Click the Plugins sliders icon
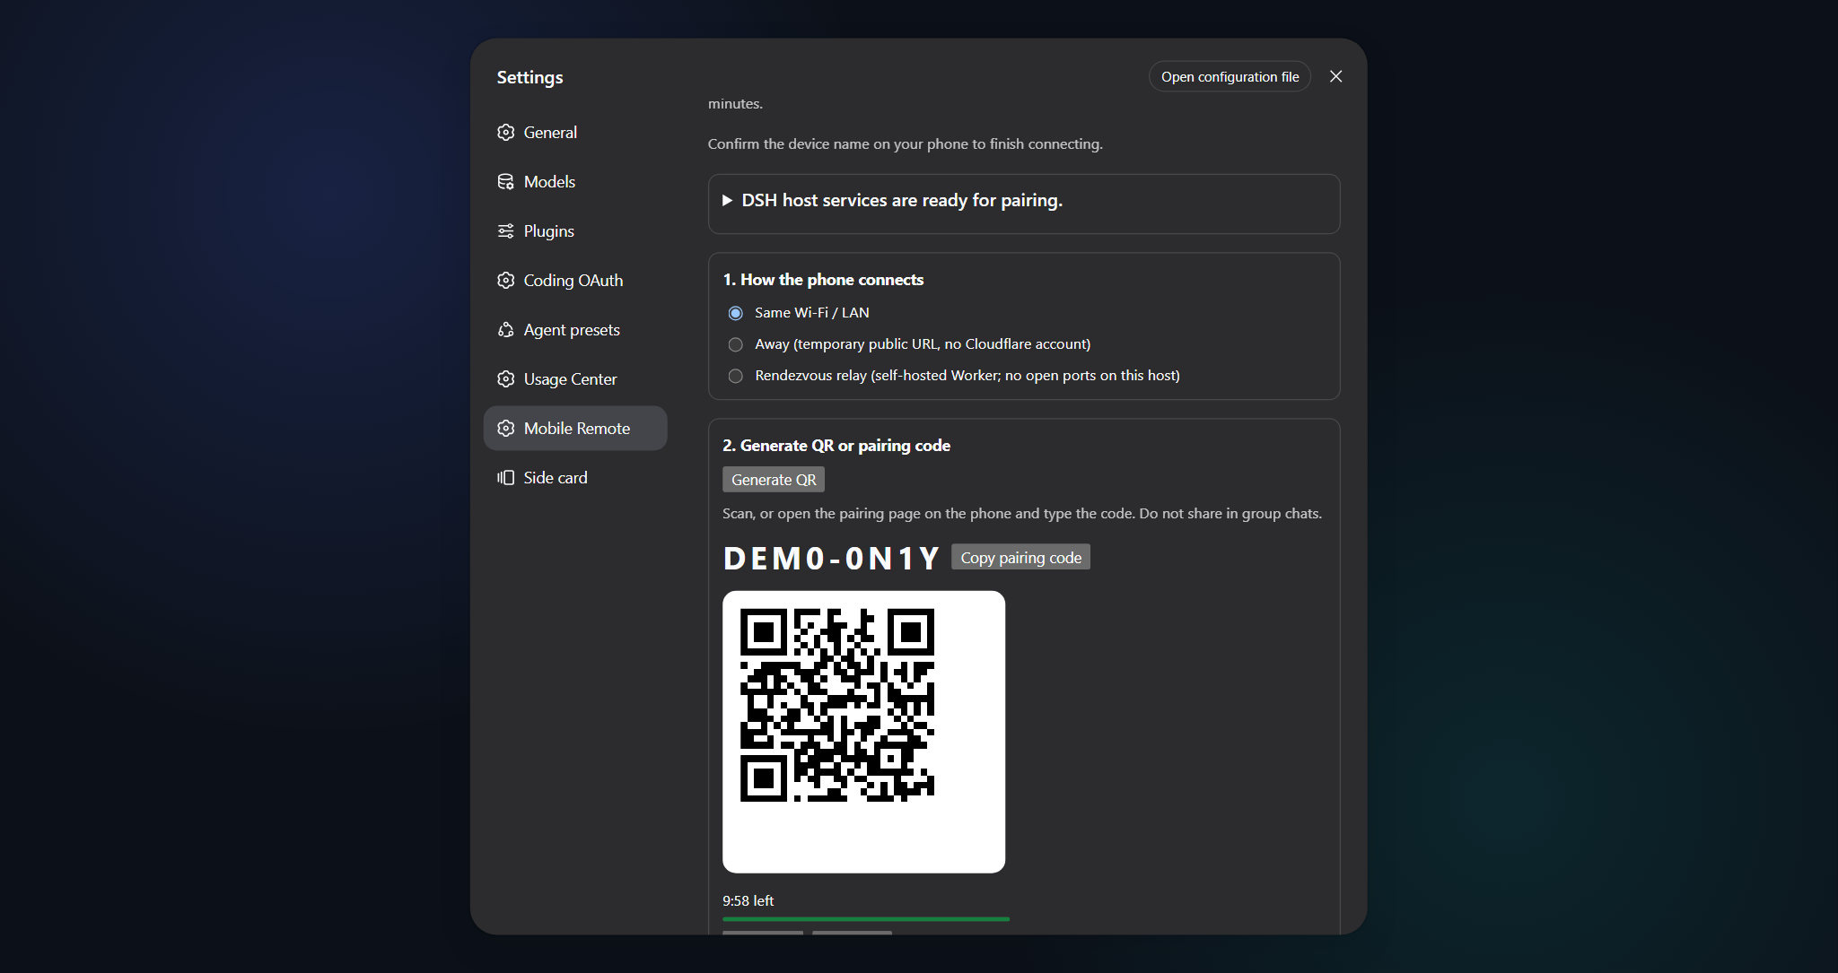 506,231
